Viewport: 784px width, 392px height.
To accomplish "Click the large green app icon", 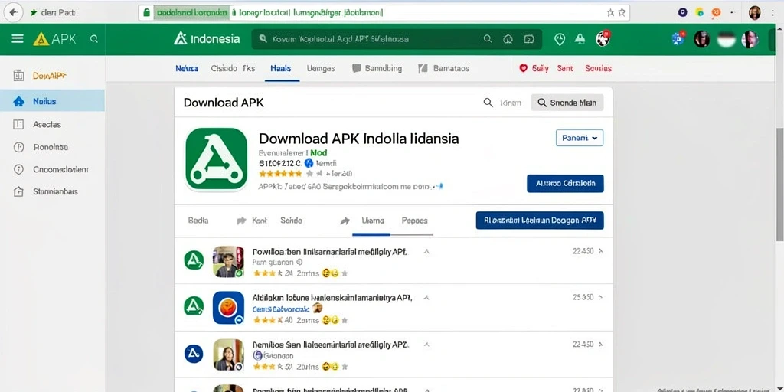I will pos(216,158).
